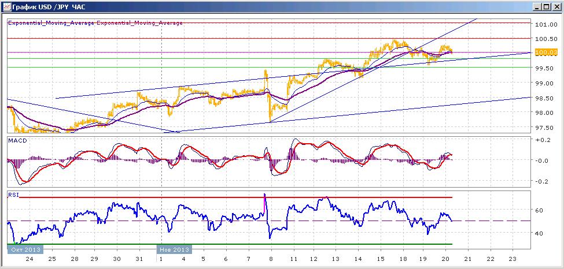Select date label 4 on time axis
The width and height of the screenshot is (564, 269).
[183, 259]
